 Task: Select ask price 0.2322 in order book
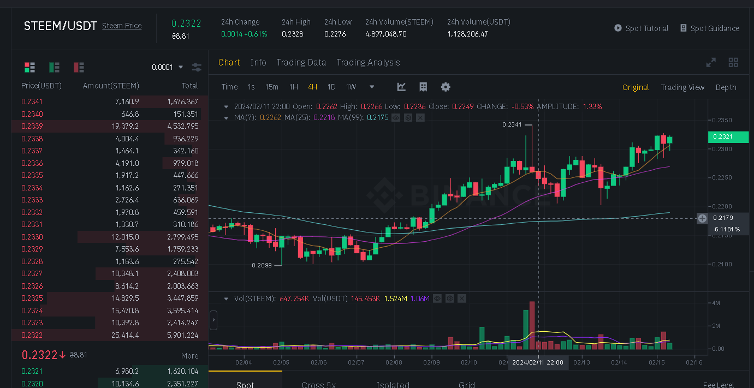point(32,335)
